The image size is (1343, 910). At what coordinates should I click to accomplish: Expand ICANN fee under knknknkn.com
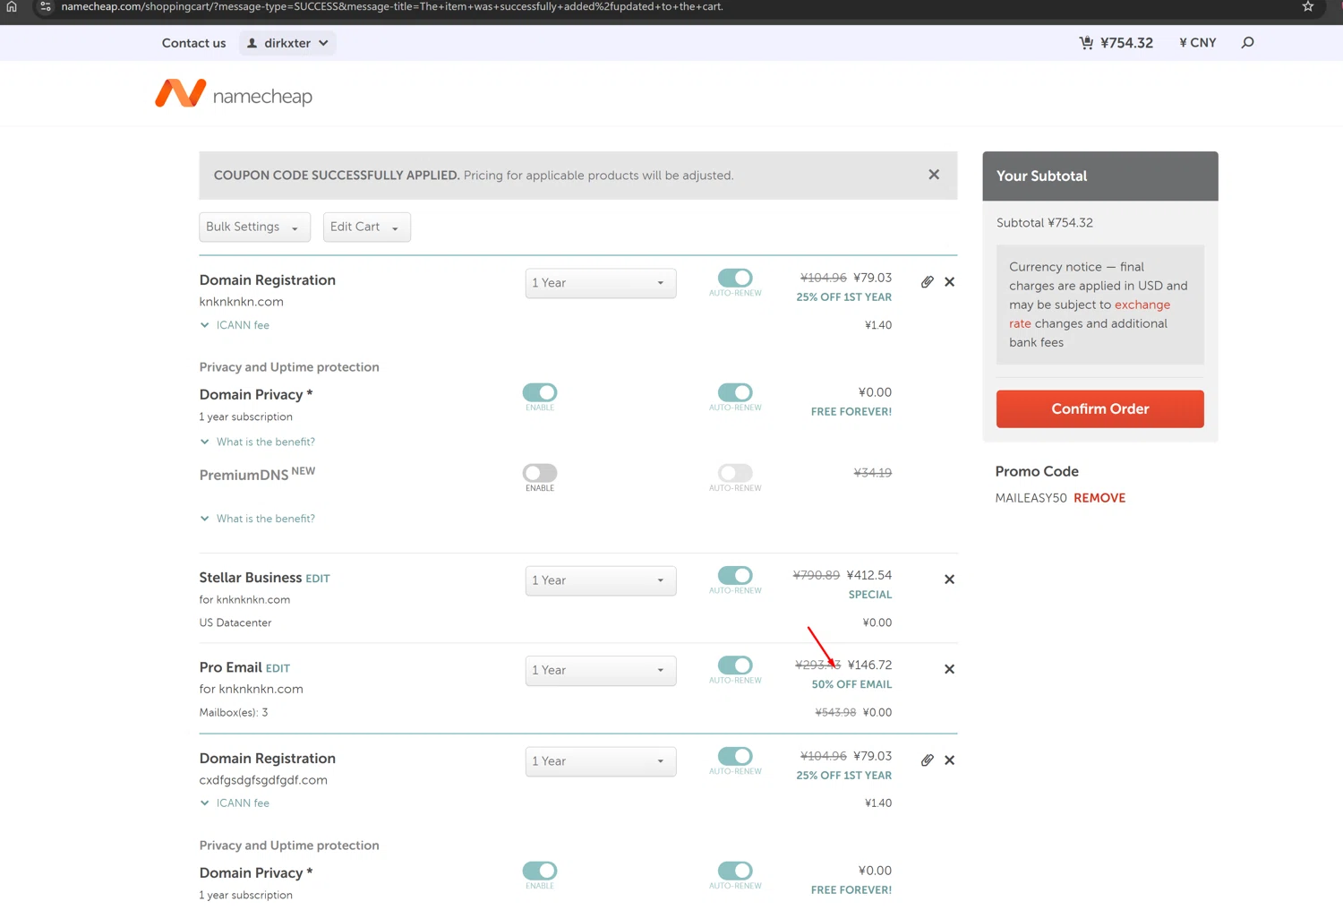coord(235,325)
